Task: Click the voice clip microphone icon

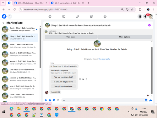Action: 46,100
